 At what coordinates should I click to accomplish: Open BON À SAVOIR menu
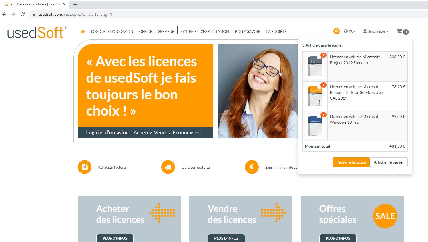[248, 31]
